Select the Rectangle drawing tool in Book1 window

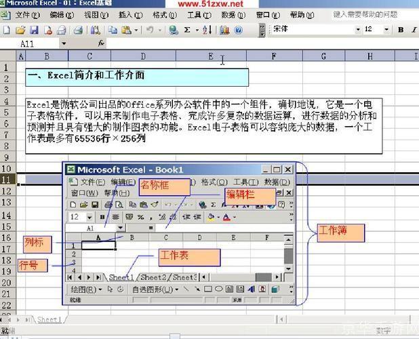[x=208, y=289]
